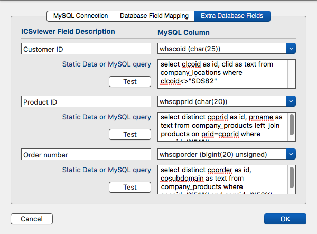Click the Static Data label above Order Test
Screen dimensions: 317x234
pyautogui.click(x=107, y=170)
